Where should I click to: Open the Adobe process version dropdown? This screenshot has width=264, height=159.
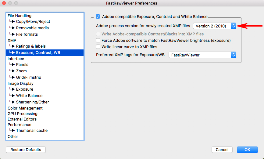(215, 26)
